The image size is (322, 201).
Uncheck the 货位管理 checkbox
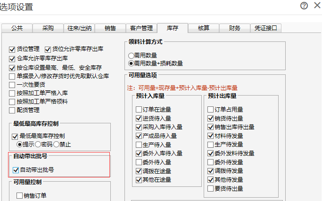(x=13, y=49)
